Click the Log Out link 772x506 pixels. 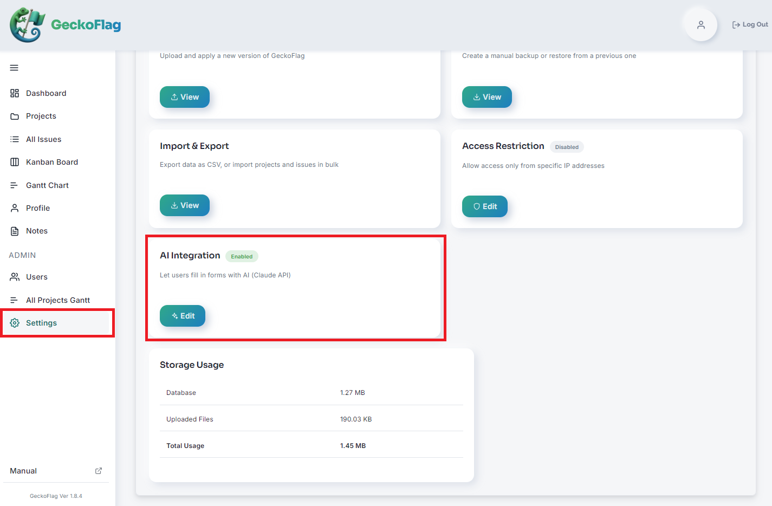click(750, 25)
